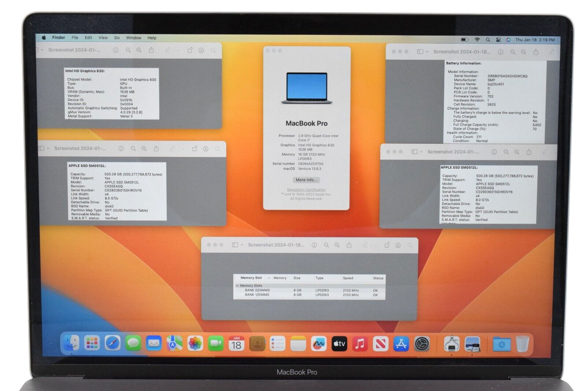
Task: Open Maps from the Dock
Action: [x=174, y=343]
